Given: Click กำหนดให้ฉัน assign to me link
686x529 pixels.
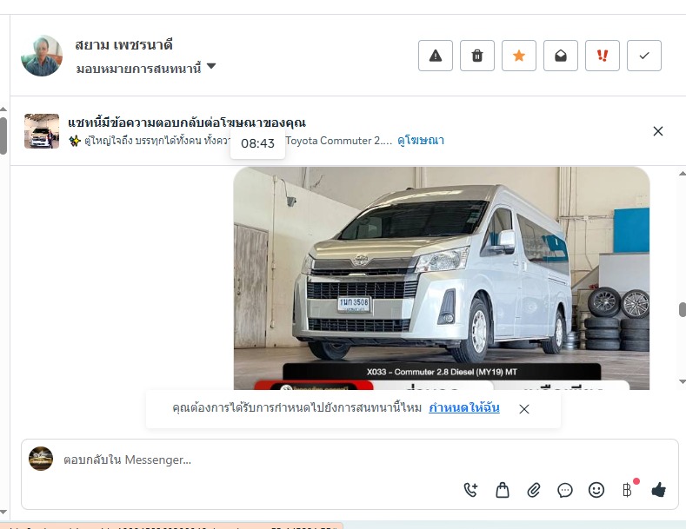Looking at the screenshot, I should coord(464,408).
